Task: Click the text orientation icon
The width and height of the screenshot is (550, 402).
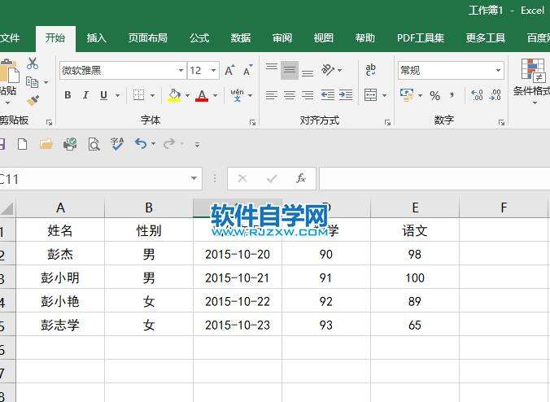Action: coord(328,70)
